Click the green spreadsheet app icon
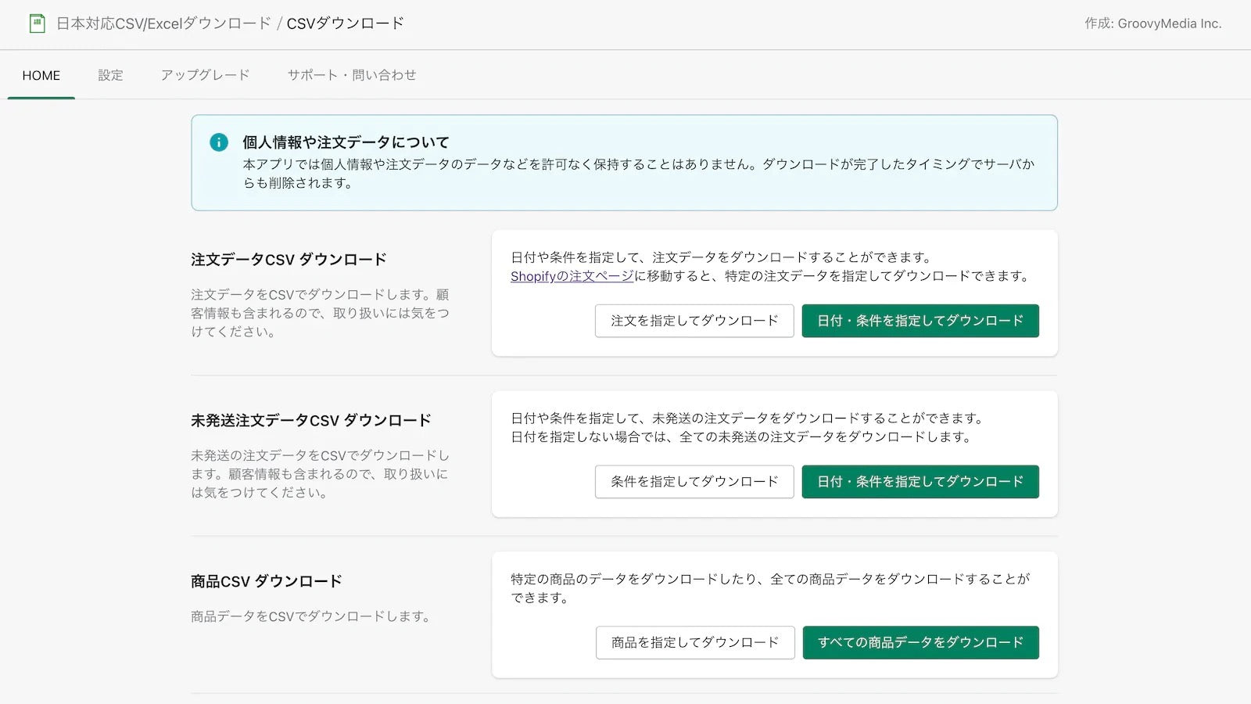Screen dimensions: 1251x704 click(x=37, y=23)
